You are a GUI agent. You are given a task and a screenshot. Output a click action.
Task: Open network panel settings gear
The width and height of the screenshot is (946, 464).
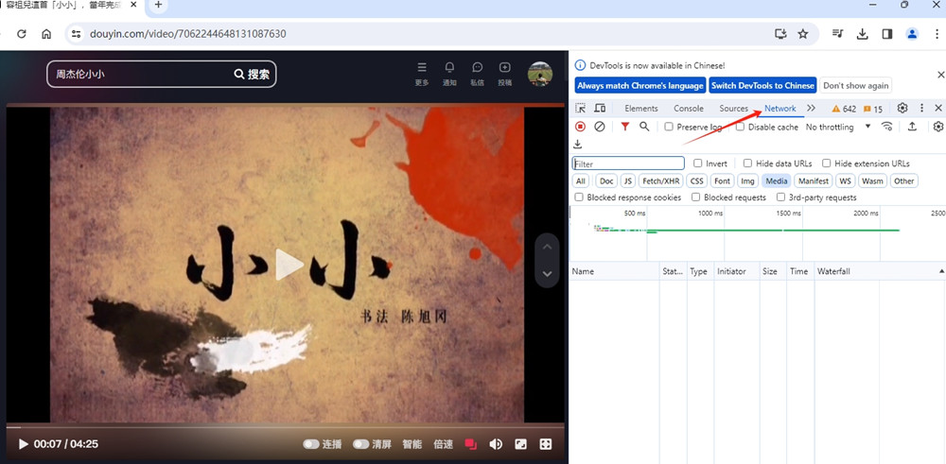(938, 127)
